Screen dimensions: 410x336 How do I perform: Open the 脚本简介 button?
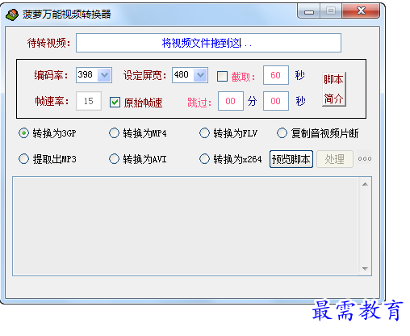pos(333,89)
